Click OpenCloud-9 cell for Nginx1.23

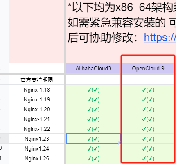[148, 139]
